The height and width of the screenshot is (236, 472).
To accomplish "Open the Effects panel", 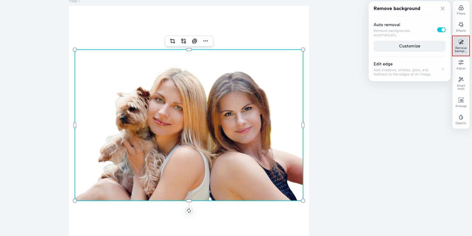I will tap(461, 27).
